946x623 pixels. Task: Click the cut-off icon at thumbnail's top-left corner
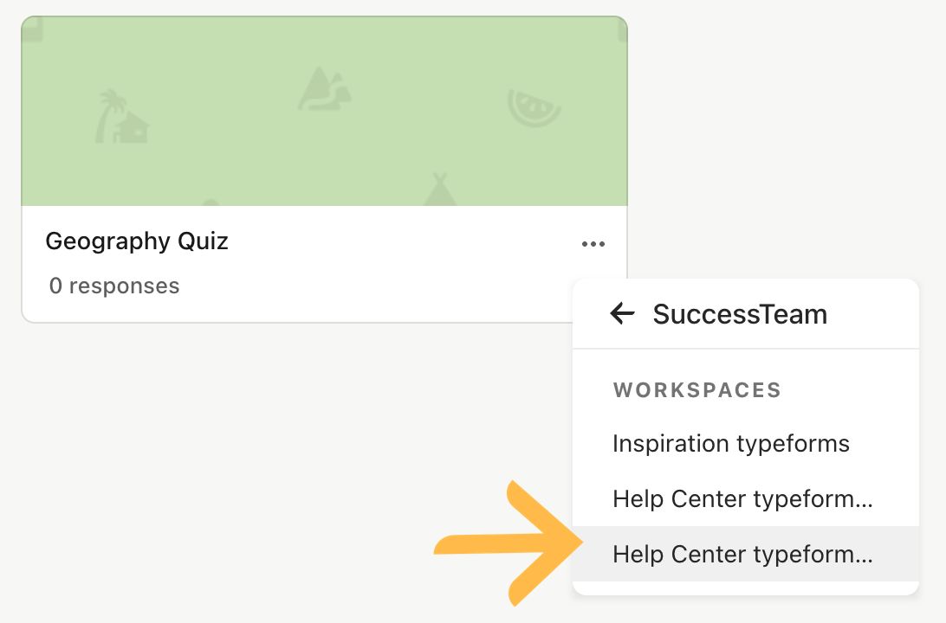pos(33,29)
